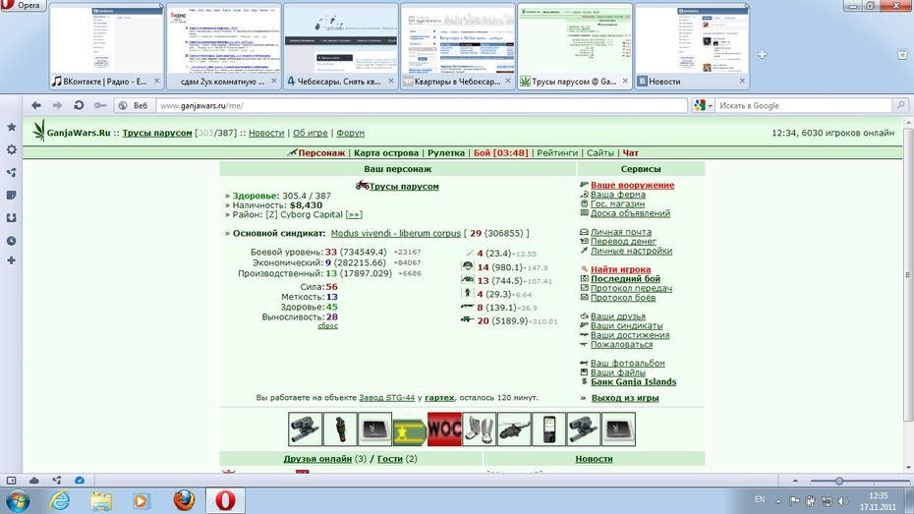Viewport: 914px width, 514px height.
Task: Open the Завод STG-44 object link
Action: [386, 397]
